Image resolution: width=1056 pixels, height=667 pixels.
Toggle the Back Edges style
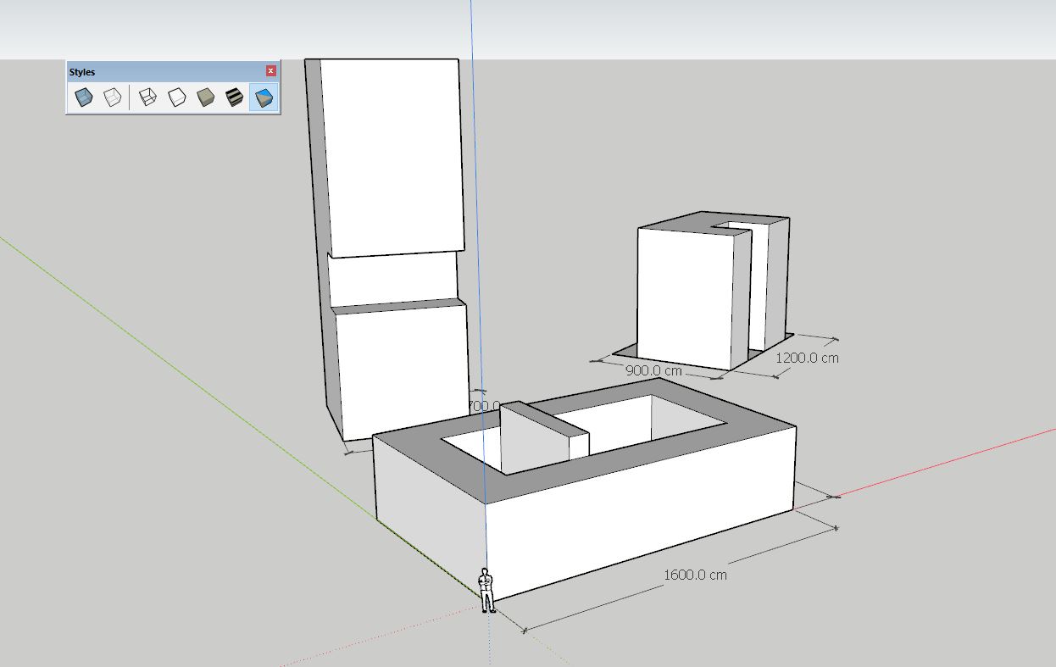click(113, 97)
